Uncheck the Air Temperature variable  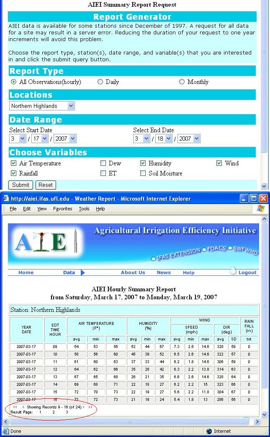click(x=13, y=163)
